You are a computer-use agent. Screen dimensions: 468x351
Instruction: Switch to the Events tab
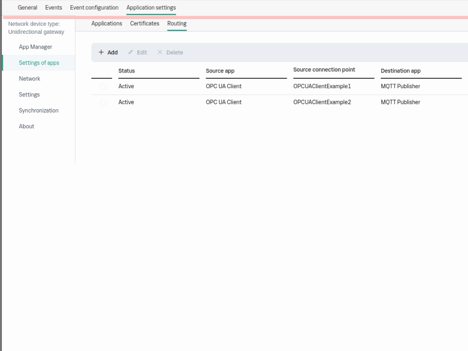pos(53,8)
